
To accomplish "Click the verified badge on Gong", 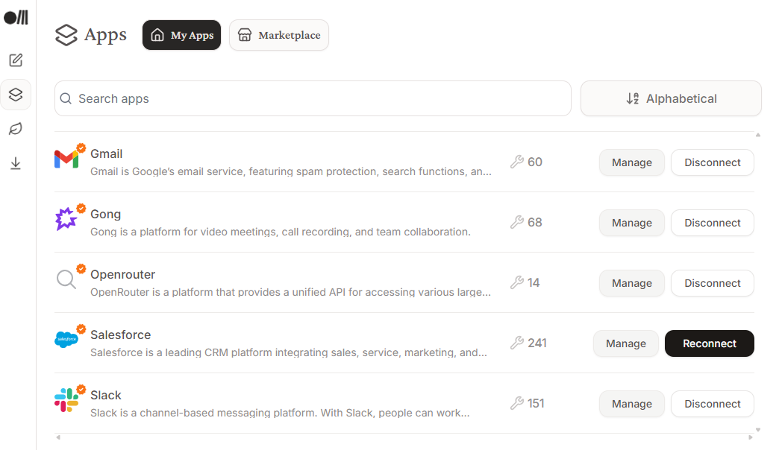I will coord(81,208).
